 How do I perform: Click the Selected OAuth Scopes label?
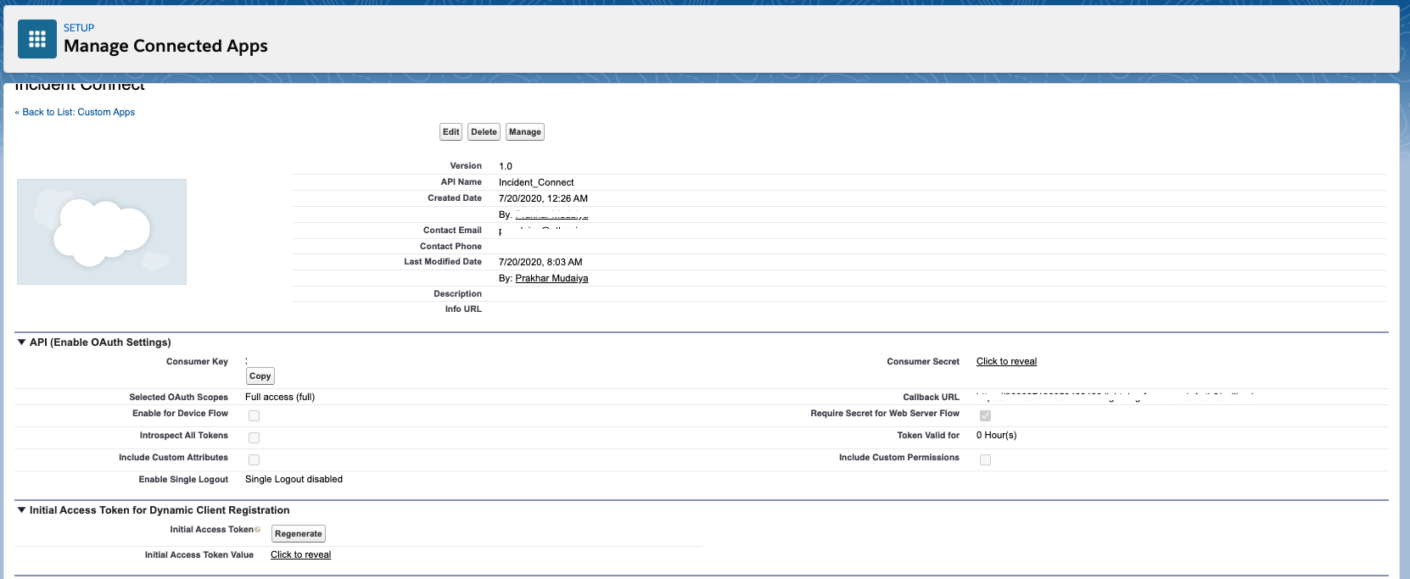[x=178, y=397]
